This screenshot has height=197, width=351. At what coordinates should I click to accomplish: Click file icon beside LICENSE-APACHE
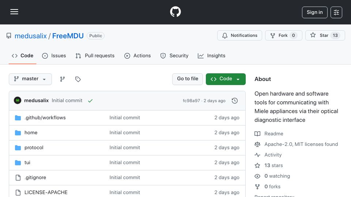[x=18, y=193]
